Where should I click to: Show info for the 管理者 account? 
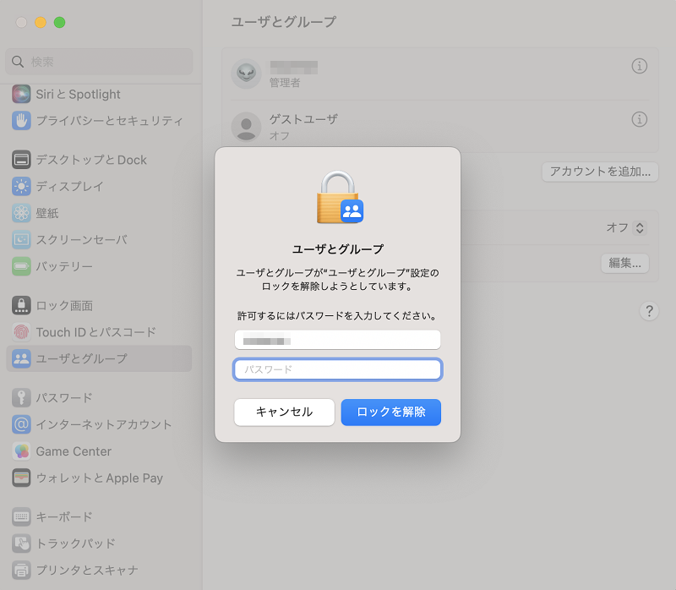[640, 66]
